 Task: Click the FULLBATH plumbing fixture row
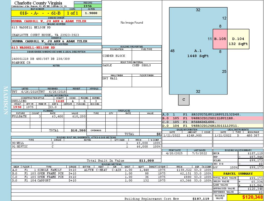pos(49,117)
